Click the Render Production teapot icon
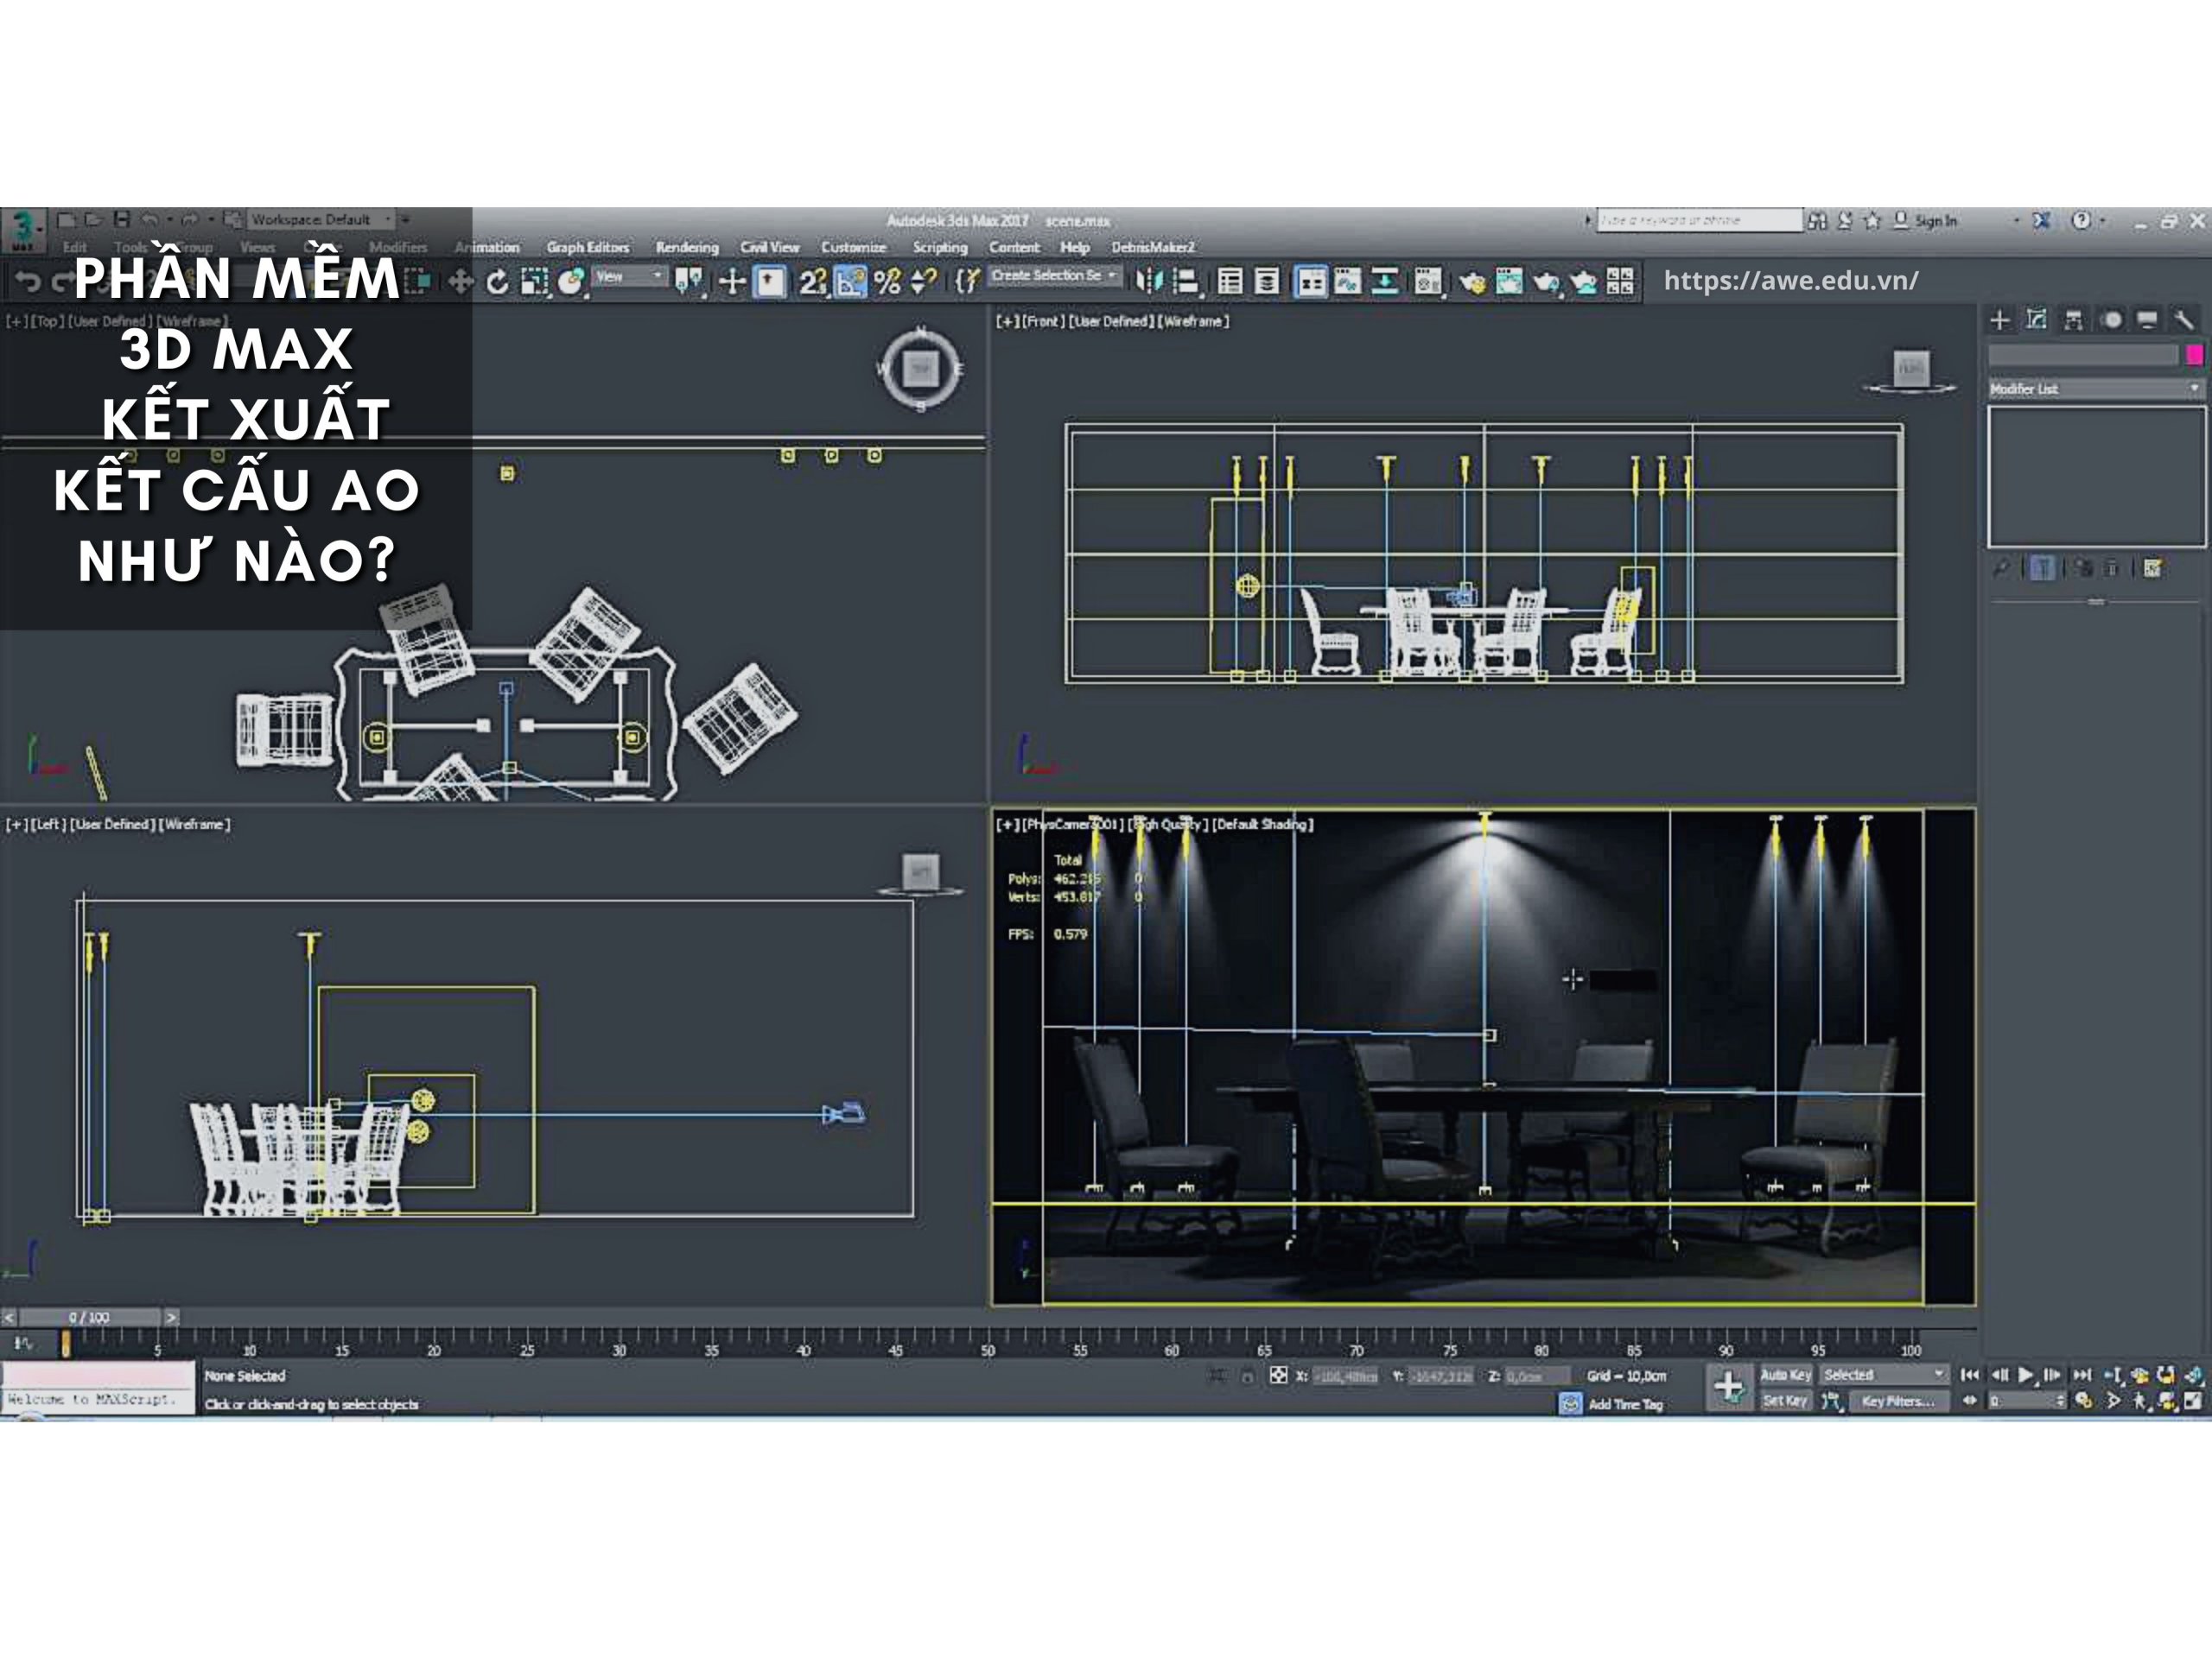 [x=1546, y=282]
